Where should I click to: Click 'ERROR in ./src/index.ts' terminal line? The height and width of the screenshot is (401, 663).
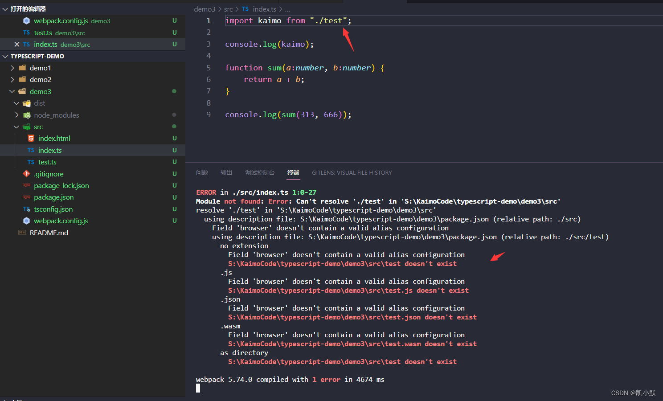coord(256,192)
